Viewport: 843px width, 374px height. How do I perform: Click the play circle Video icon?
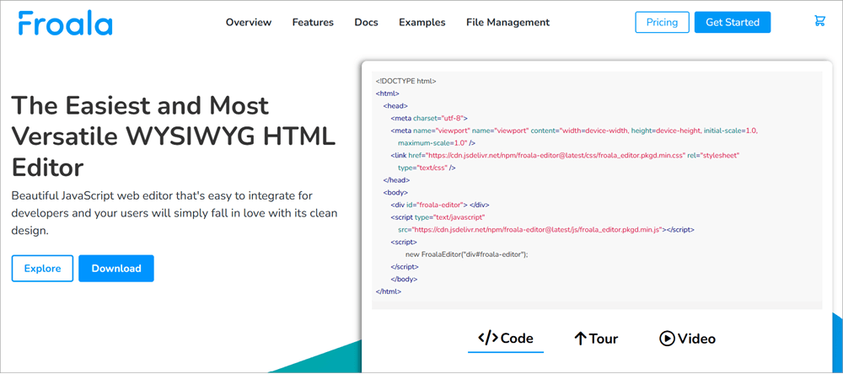point(667,339)
